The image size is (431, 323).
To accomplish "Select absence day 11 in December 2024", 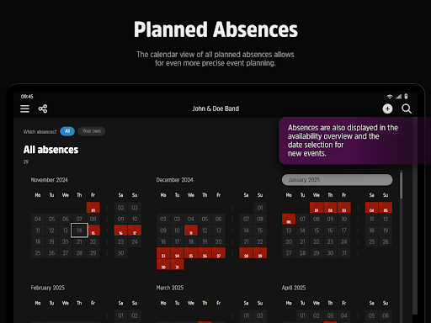I will point(191,230).
